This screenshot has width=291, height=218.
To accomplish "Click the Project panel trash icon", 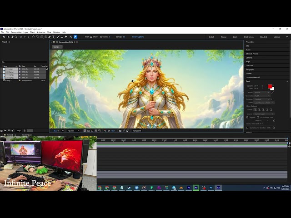I will (25, 131).
